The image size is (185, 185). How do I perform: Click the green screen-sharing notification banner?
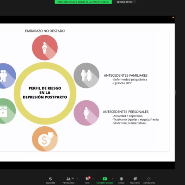click(x=83, y=2)
